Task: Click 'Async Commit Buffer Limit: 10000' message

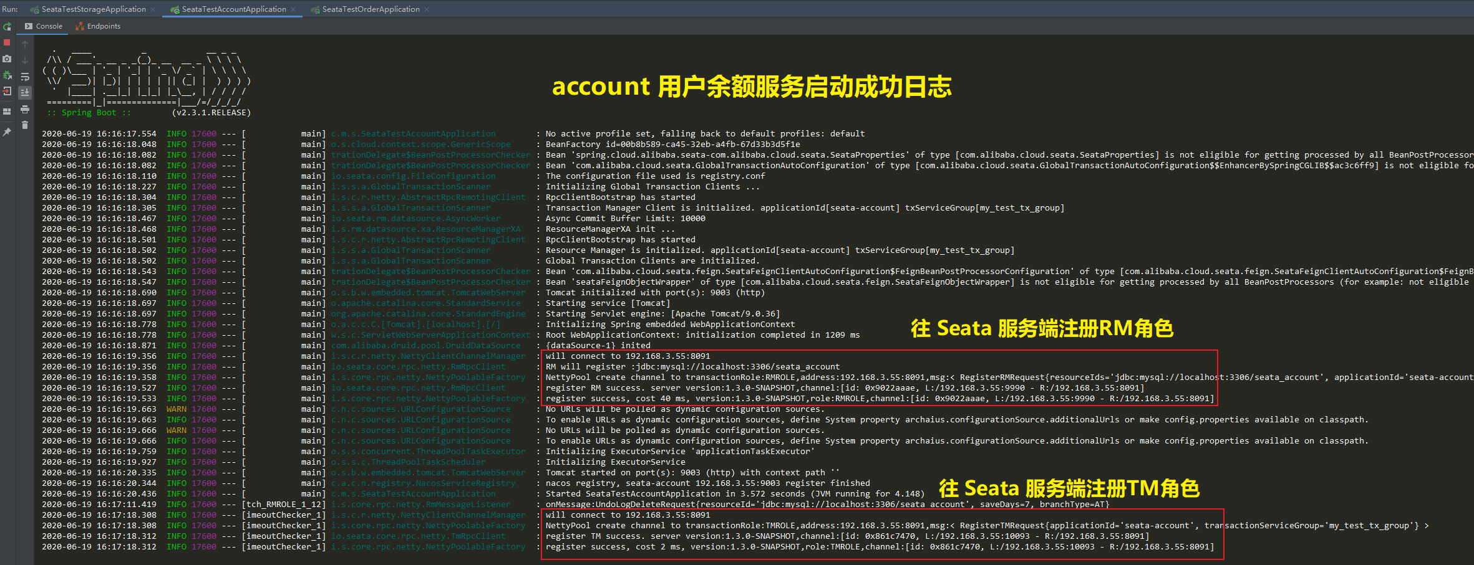Action: tap(625, 219)
